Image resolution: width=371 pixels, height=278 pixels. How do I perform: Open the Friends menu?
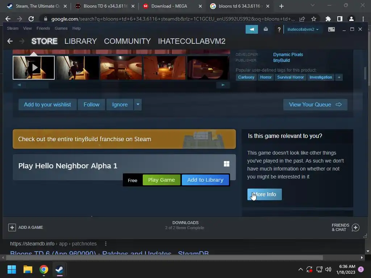click(x=43, y=28)
